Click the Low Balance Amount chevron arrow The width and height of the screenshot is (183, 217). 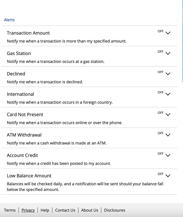pyautogui.click(x=168, y=175)
